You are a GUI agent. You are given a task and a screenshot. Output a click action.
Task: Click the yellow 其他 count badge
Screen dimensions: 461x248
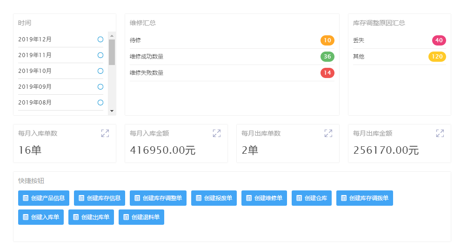437,57
